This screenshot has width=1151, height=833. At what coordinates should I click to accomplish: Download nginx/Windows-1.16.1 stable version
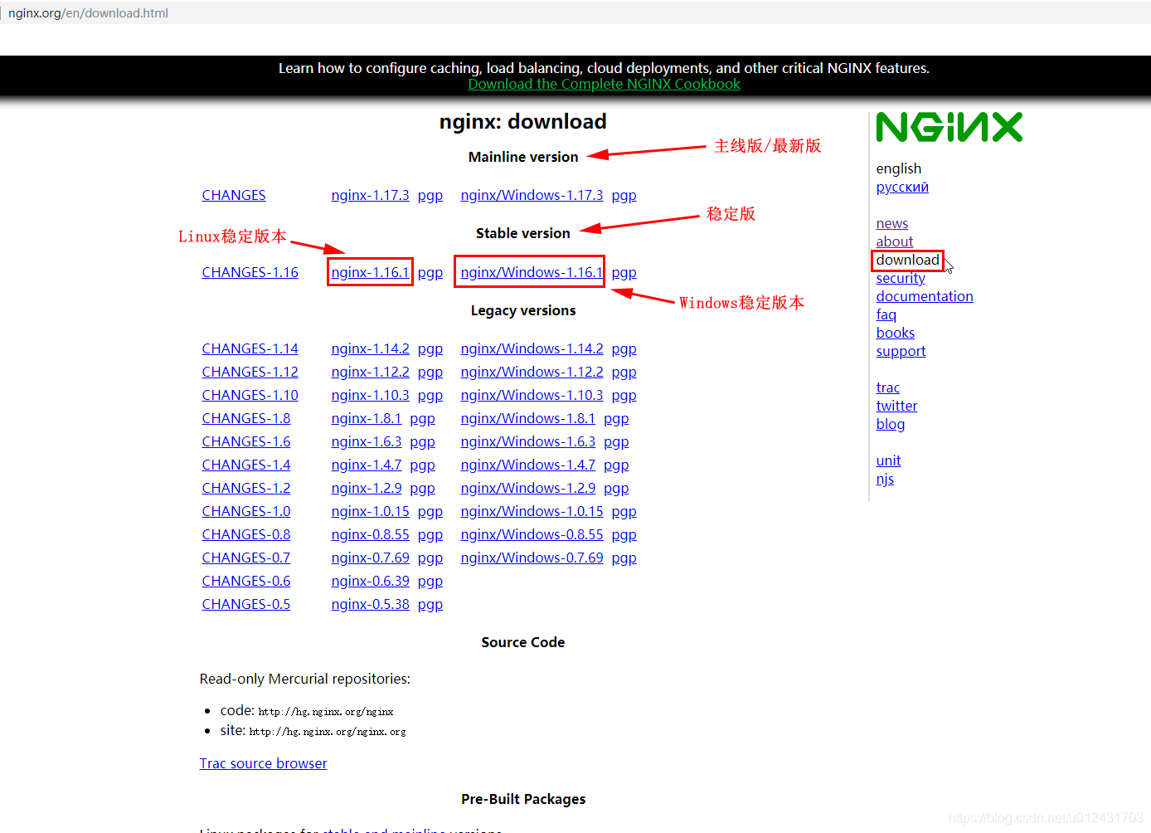pyautogui.click(x=531, y=272)
